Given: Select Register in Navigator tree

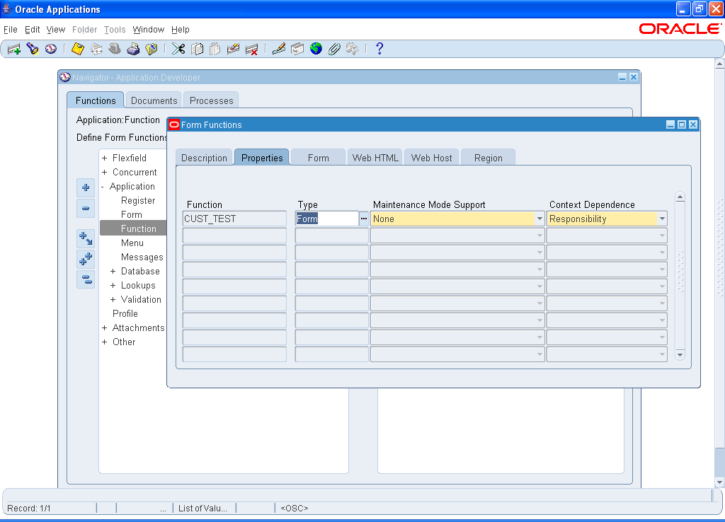Looking at the screenshot, I should tap(138, 200).
